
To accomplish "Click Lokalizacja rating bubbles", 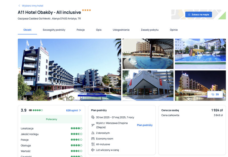I will (x=76, y=128).
